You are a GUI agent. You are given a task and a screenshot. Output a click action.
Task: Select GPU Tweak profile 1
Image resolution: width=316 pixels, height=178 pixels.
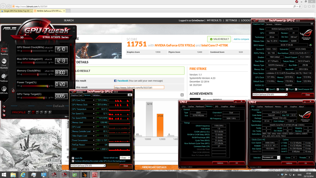pyautogui.click(x=29, y=112)
